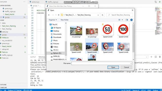Create a New folder
Image resolution: width=162 pixels, height=91 pixels.
point(65,20)
